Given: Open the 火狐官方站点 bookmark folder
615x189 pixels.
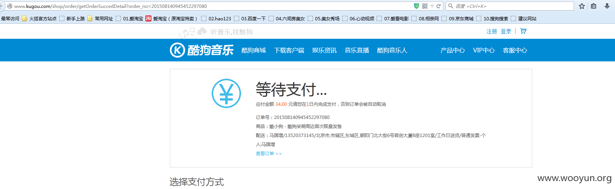Looking at the screenshot, I should tap(39, 18).
